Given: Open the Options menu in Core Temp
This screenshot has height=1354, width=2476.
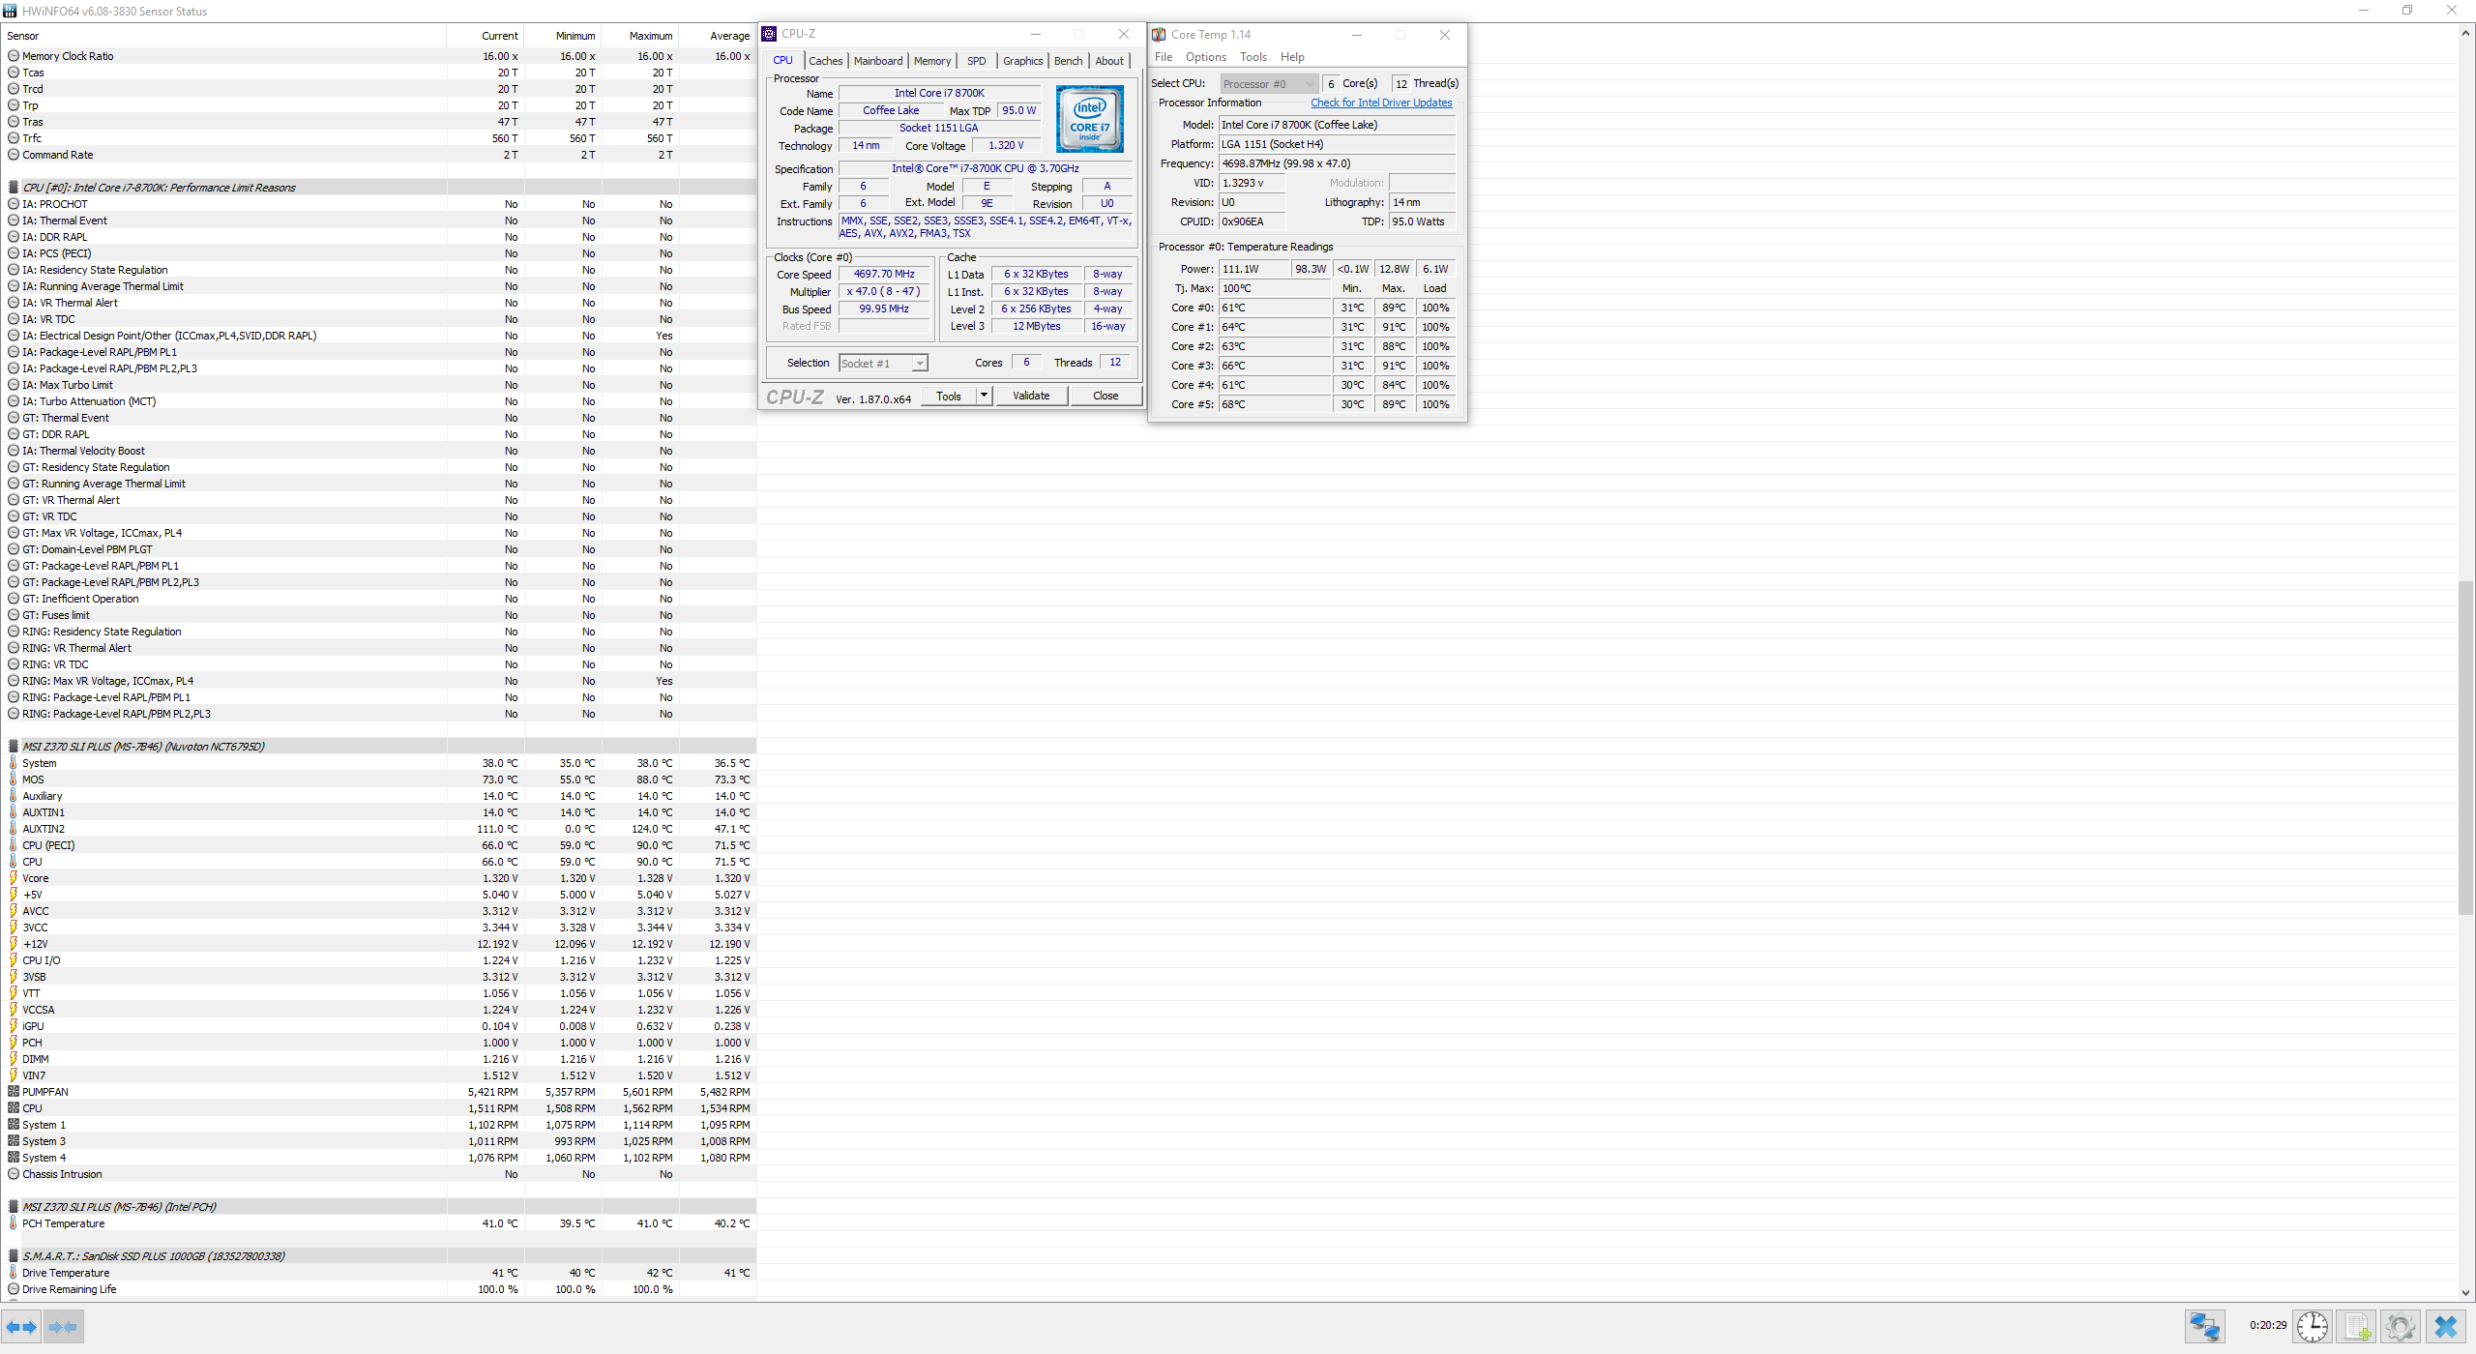Looking at the screenshot, I should pyautogui.click(x=1205, y=57).
